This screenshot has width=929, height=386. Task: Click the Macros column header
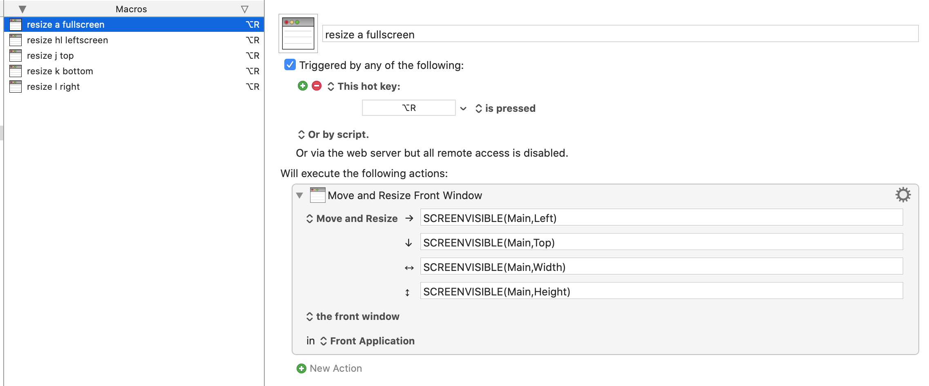click(131, 9)
